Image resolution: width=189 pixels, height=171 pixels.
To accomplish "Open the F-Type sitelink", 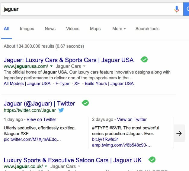I will (62, 84).
